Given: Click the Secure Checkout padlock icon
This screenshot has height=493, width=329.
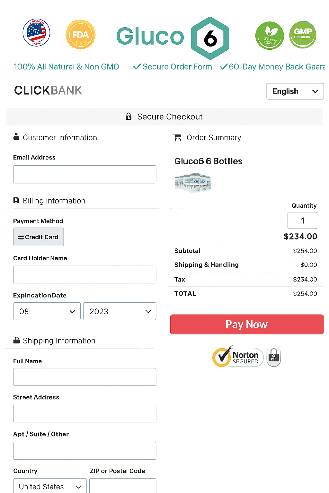Looking at the screenshot, I should coord(129,117).
